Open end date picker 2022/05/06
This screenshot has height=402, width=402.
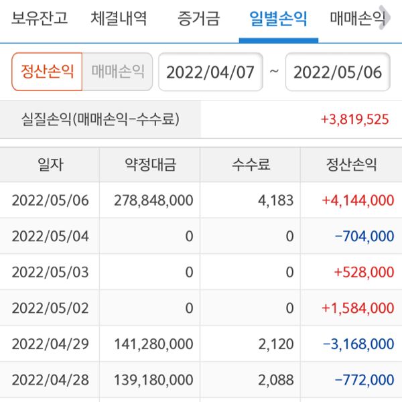[338, 72]
